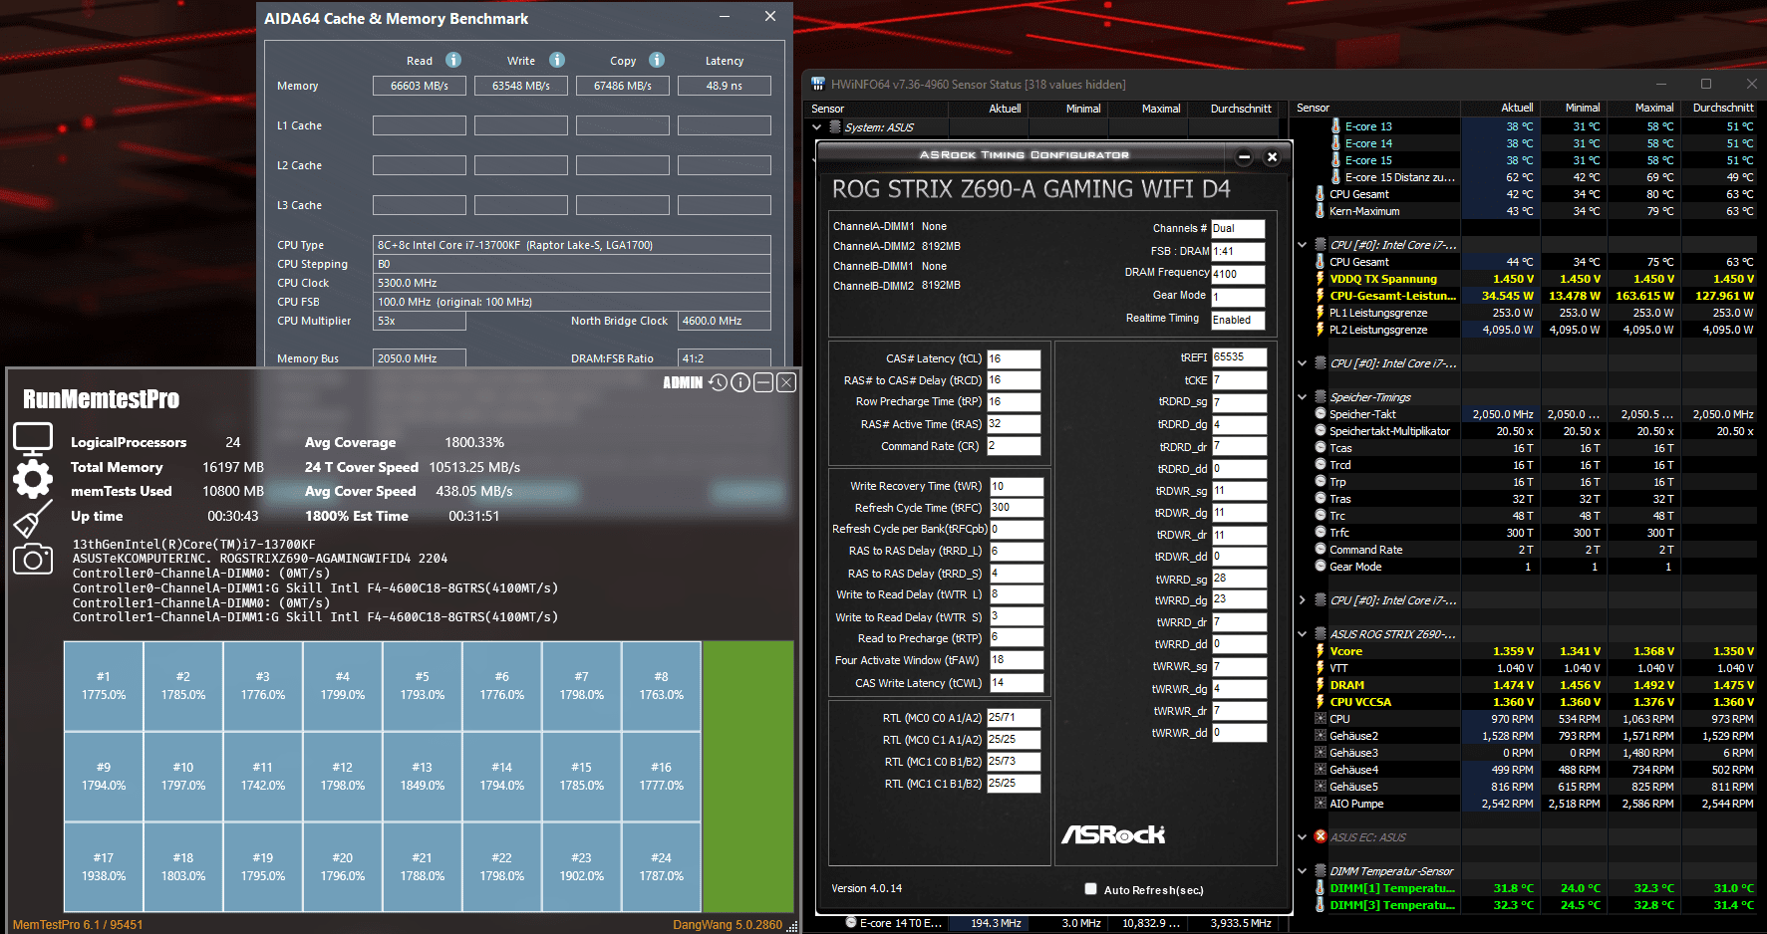This screenshot has width=1767, height=934.
Task: Collapse the CPU [#0] group above VDDQ TX Spannung
Action: (x=1303, y=245)
